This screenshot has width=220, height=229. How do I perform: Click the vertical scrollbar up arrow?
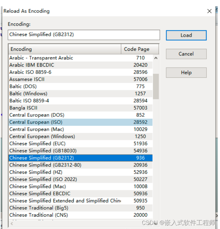[x=156, y=58]
